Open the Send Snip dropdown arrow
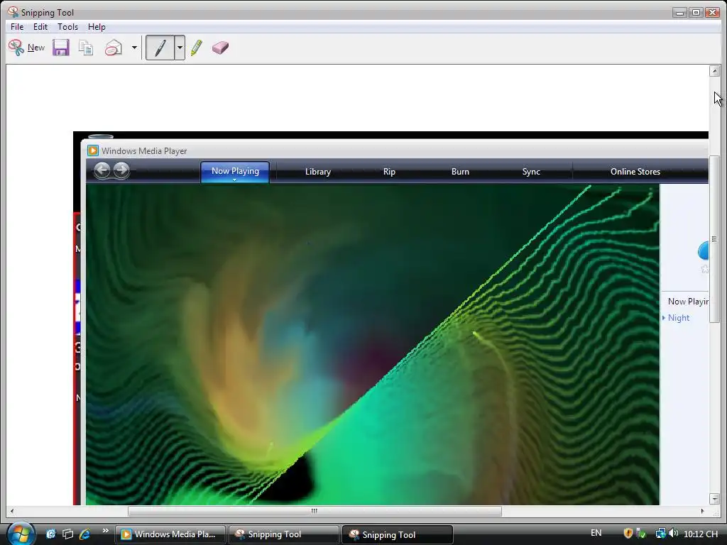727x545 pixels. pyautogui.click(x=134, y=48)
